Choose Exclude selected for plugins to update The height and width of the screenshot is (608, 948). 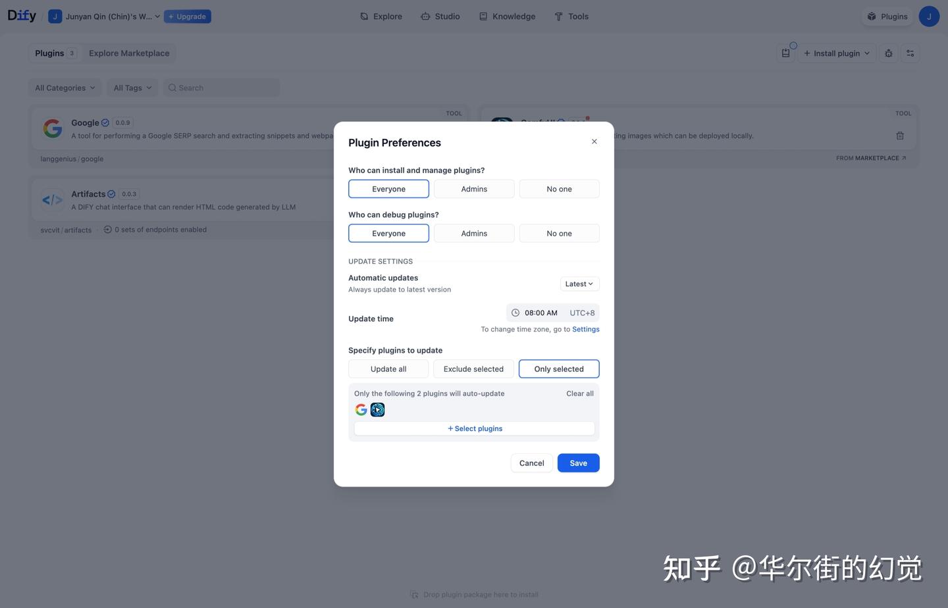tap(473, 368)
